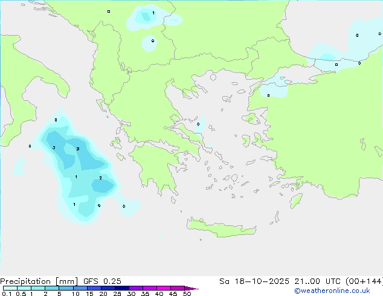
Task: Click the '0.1' legend scale label
Action: click(x=7, y=294)
